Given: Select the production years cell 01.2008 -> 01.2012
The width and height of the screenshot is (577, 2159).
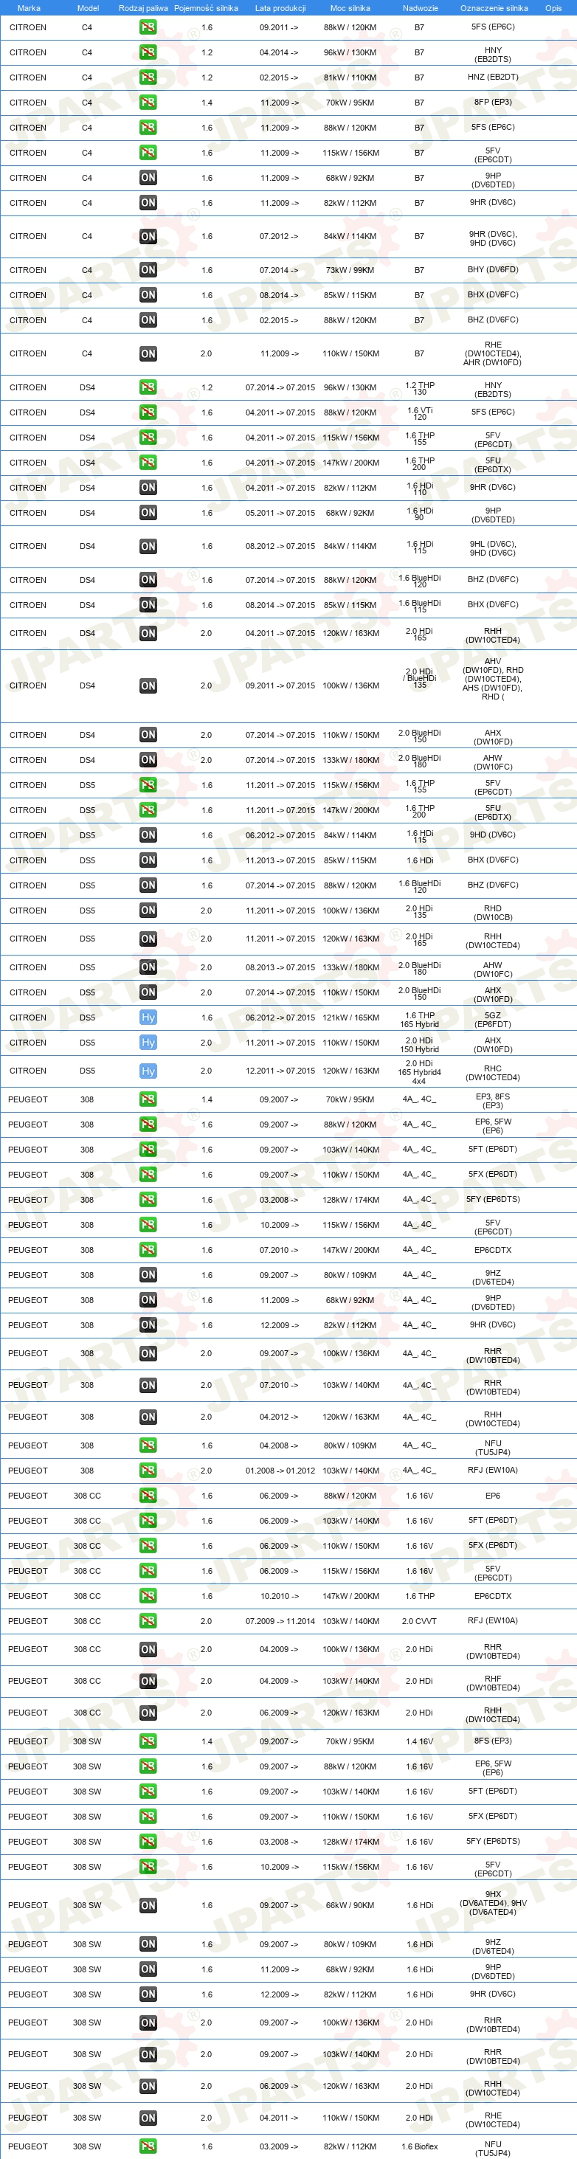Looking at the screenshot, I should pyautogui.click(x=280, y=1471).
